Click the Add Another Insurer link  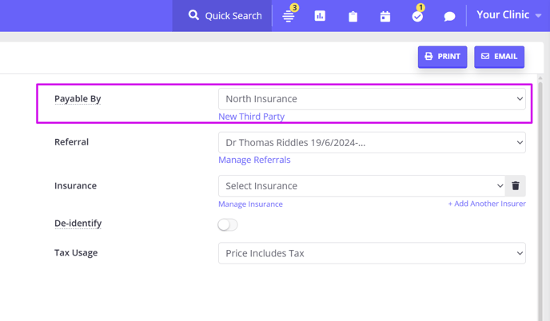[x=487, y=204]
